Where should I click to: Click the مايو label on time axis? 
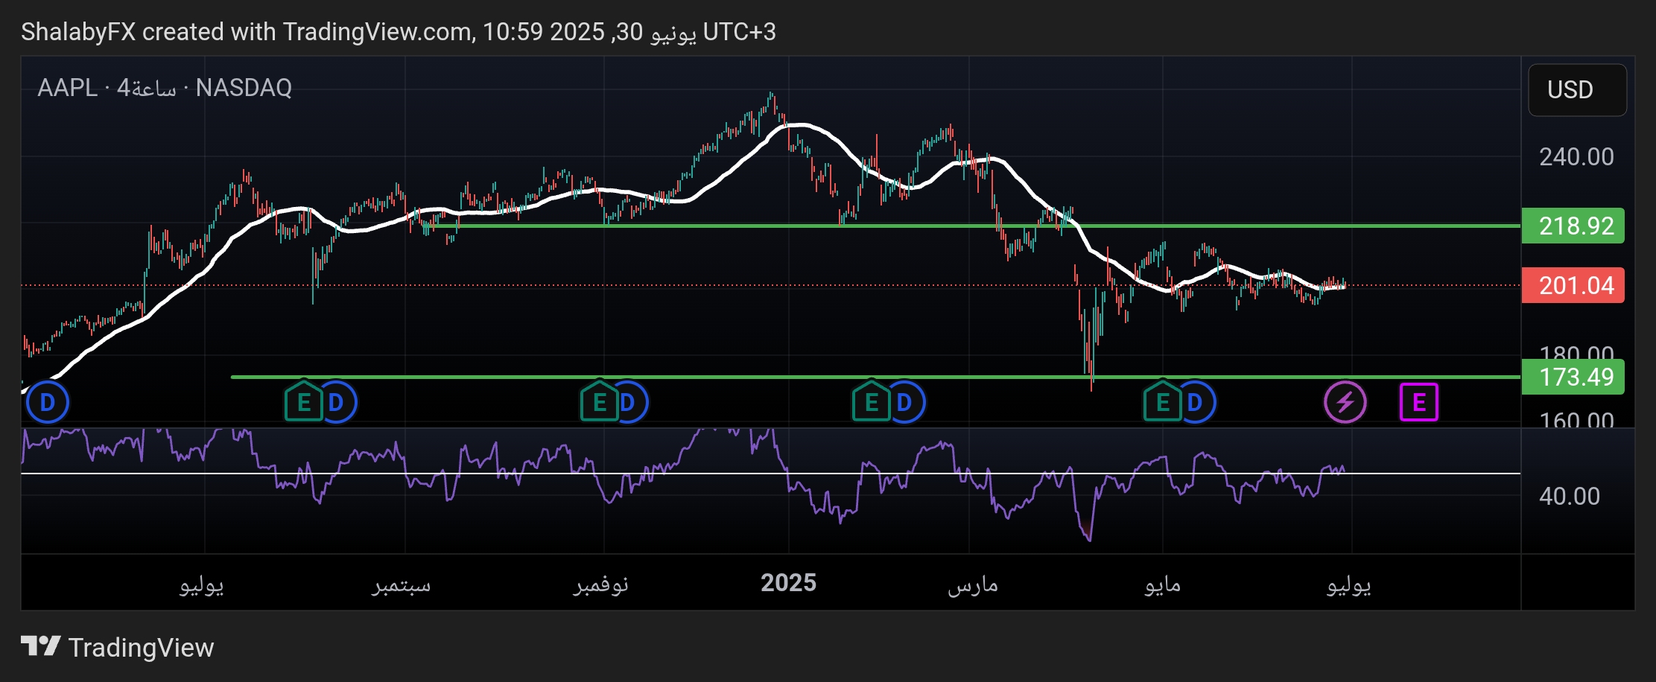tap(1163, 584)
